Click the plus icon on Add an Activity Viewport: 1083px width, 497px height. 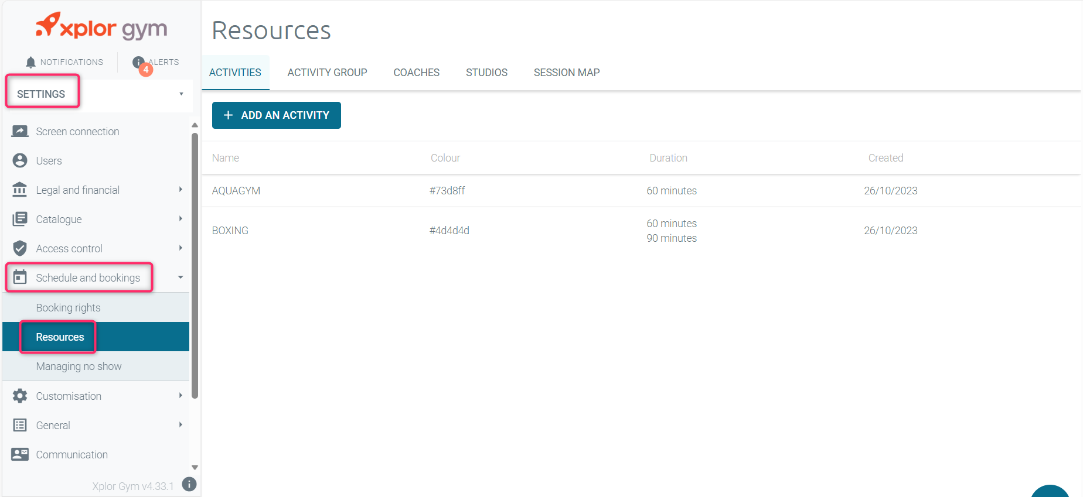pos(229,115)
